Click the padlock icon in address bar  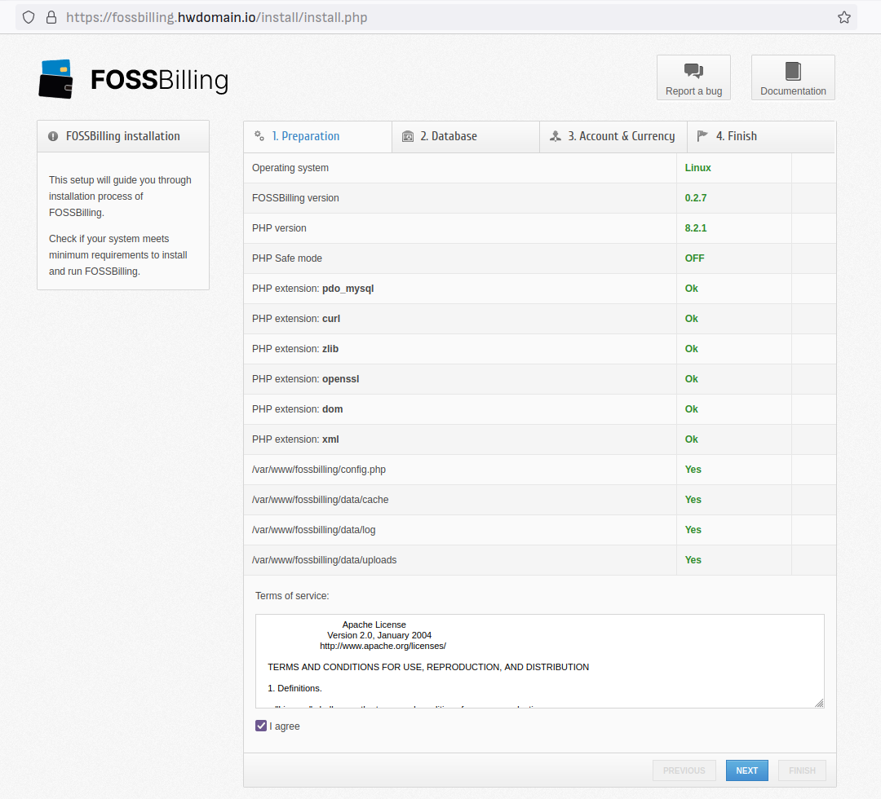[x=51, y=17]
